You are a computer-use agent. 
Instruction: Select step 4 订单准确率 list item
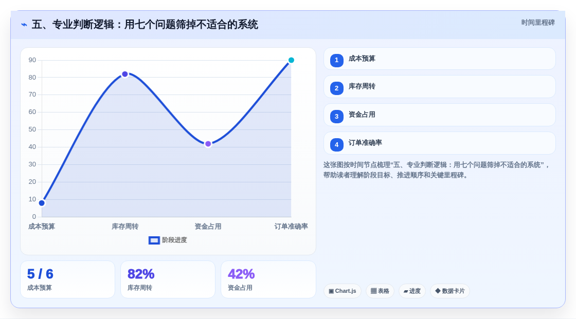tap(439, 143)
